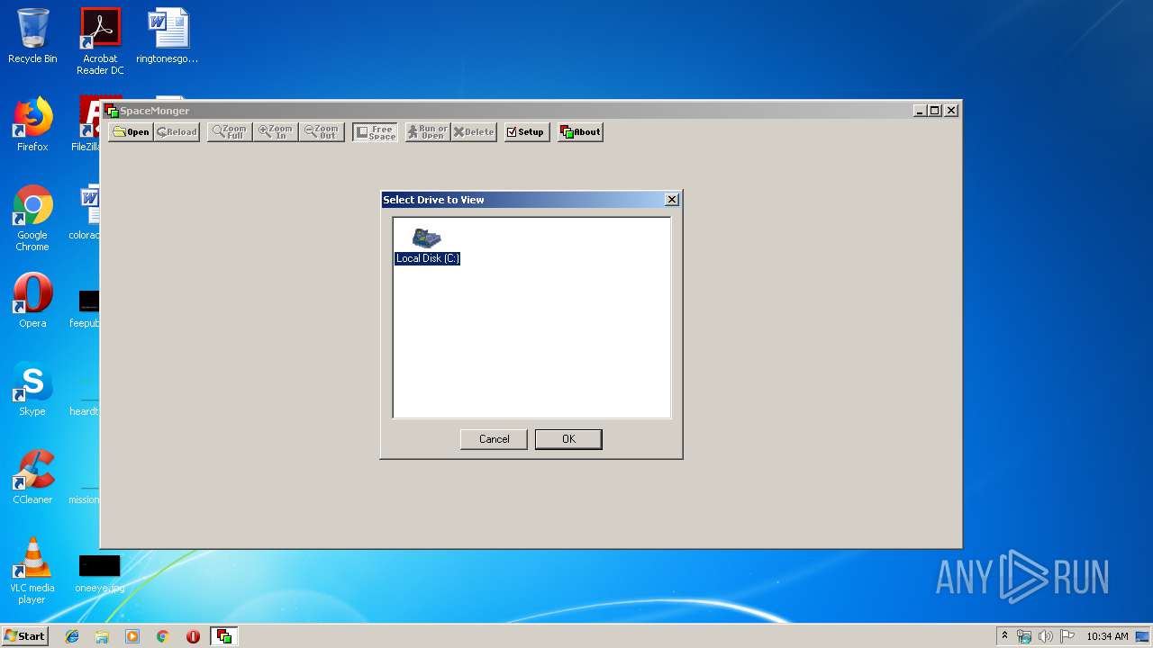Click the Local Disk (C:) label
Screen dimensions: 1153x648
(x=428, y=258)
